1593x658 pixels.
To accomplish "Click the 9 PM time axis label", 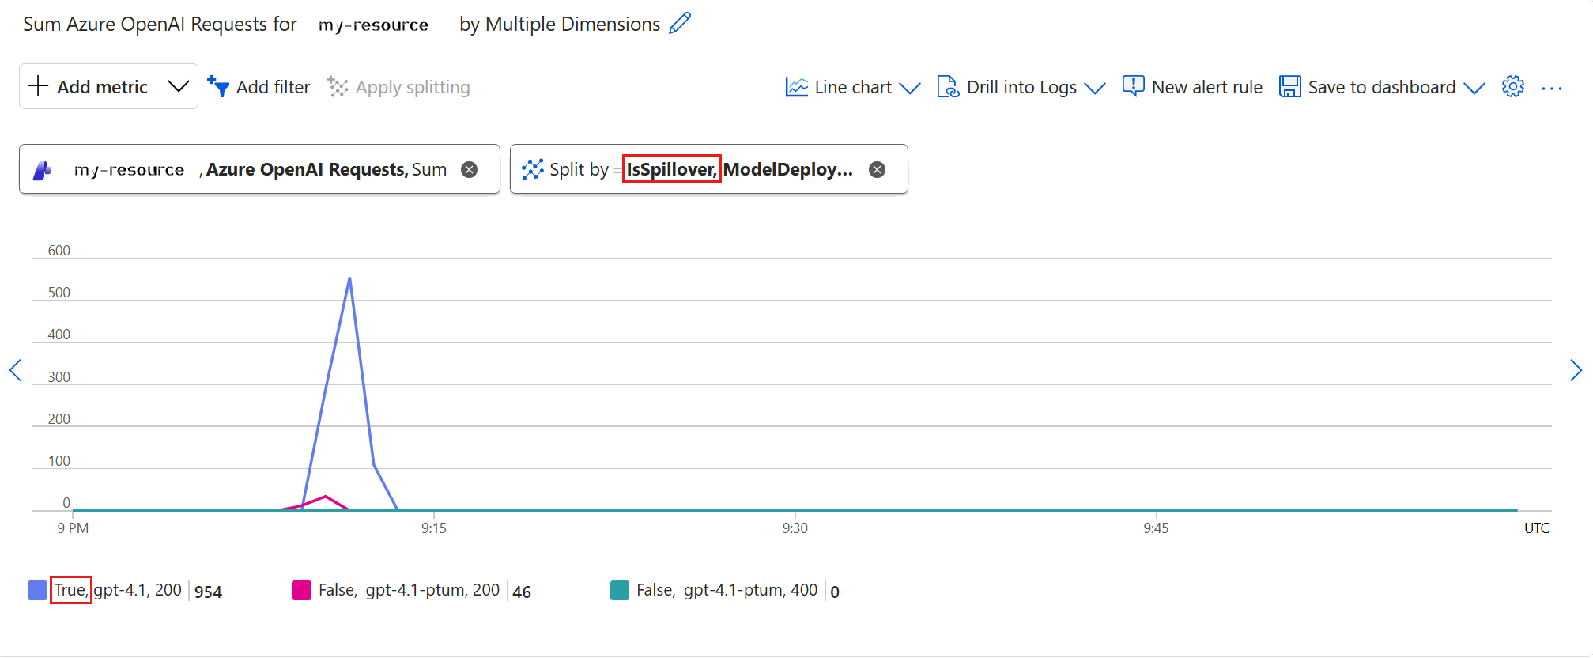I will [x=73, y=528].
